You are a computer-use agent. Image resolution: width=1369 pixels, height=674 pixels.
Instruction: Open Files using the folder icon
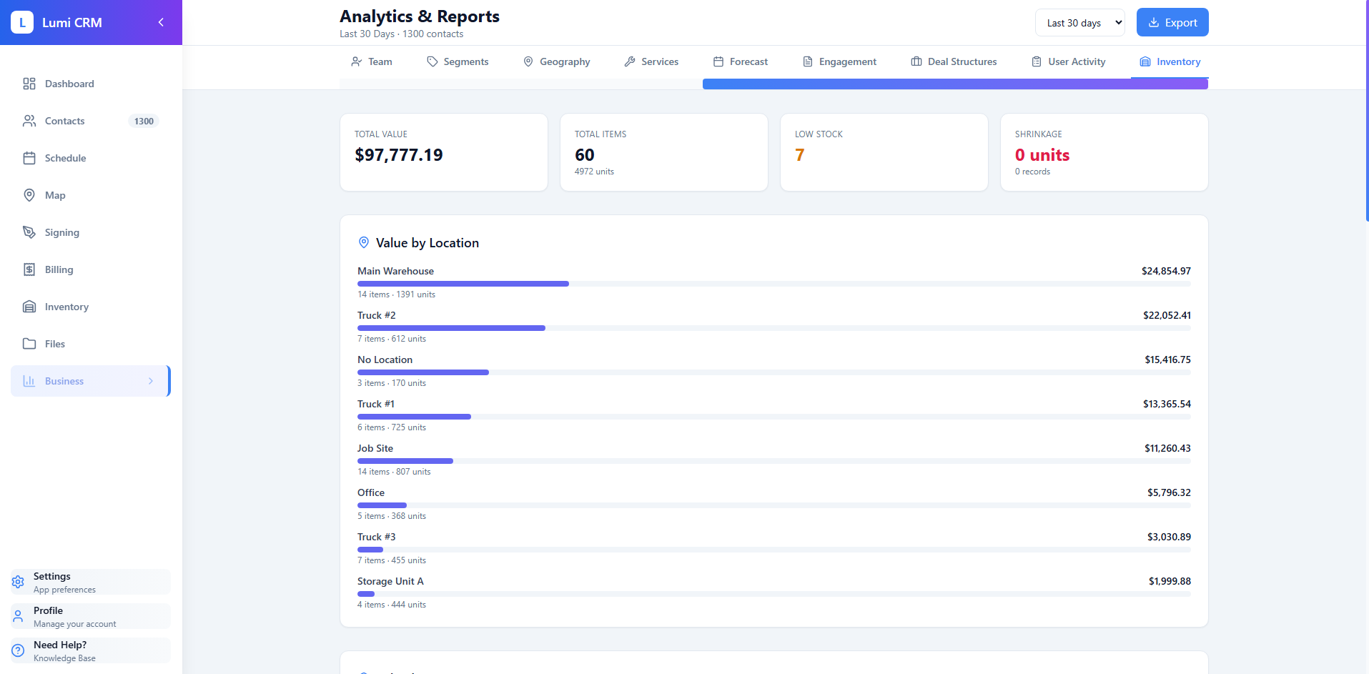tap(29, 344)
